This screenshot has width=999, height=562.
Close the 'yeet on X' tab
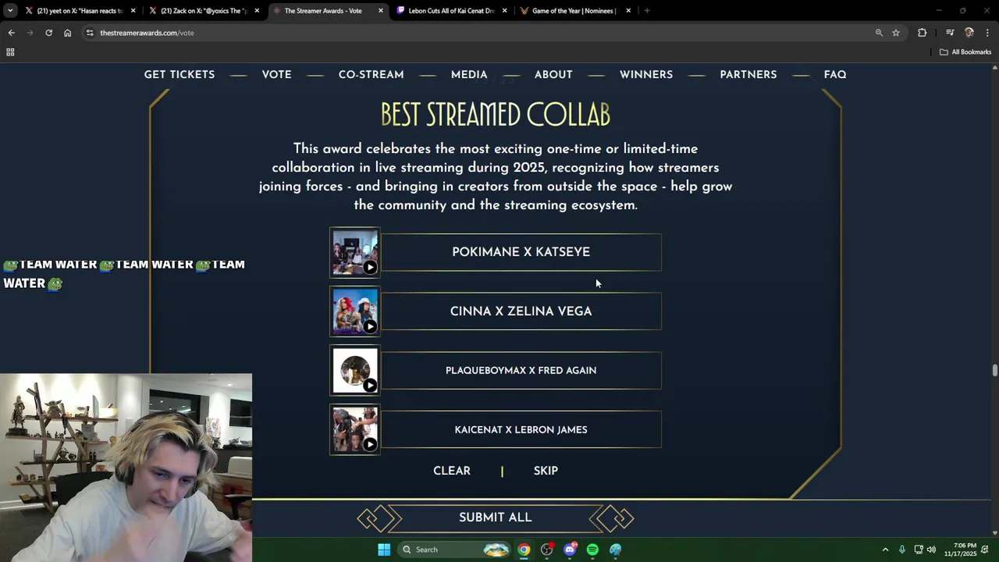pos(133,11)
